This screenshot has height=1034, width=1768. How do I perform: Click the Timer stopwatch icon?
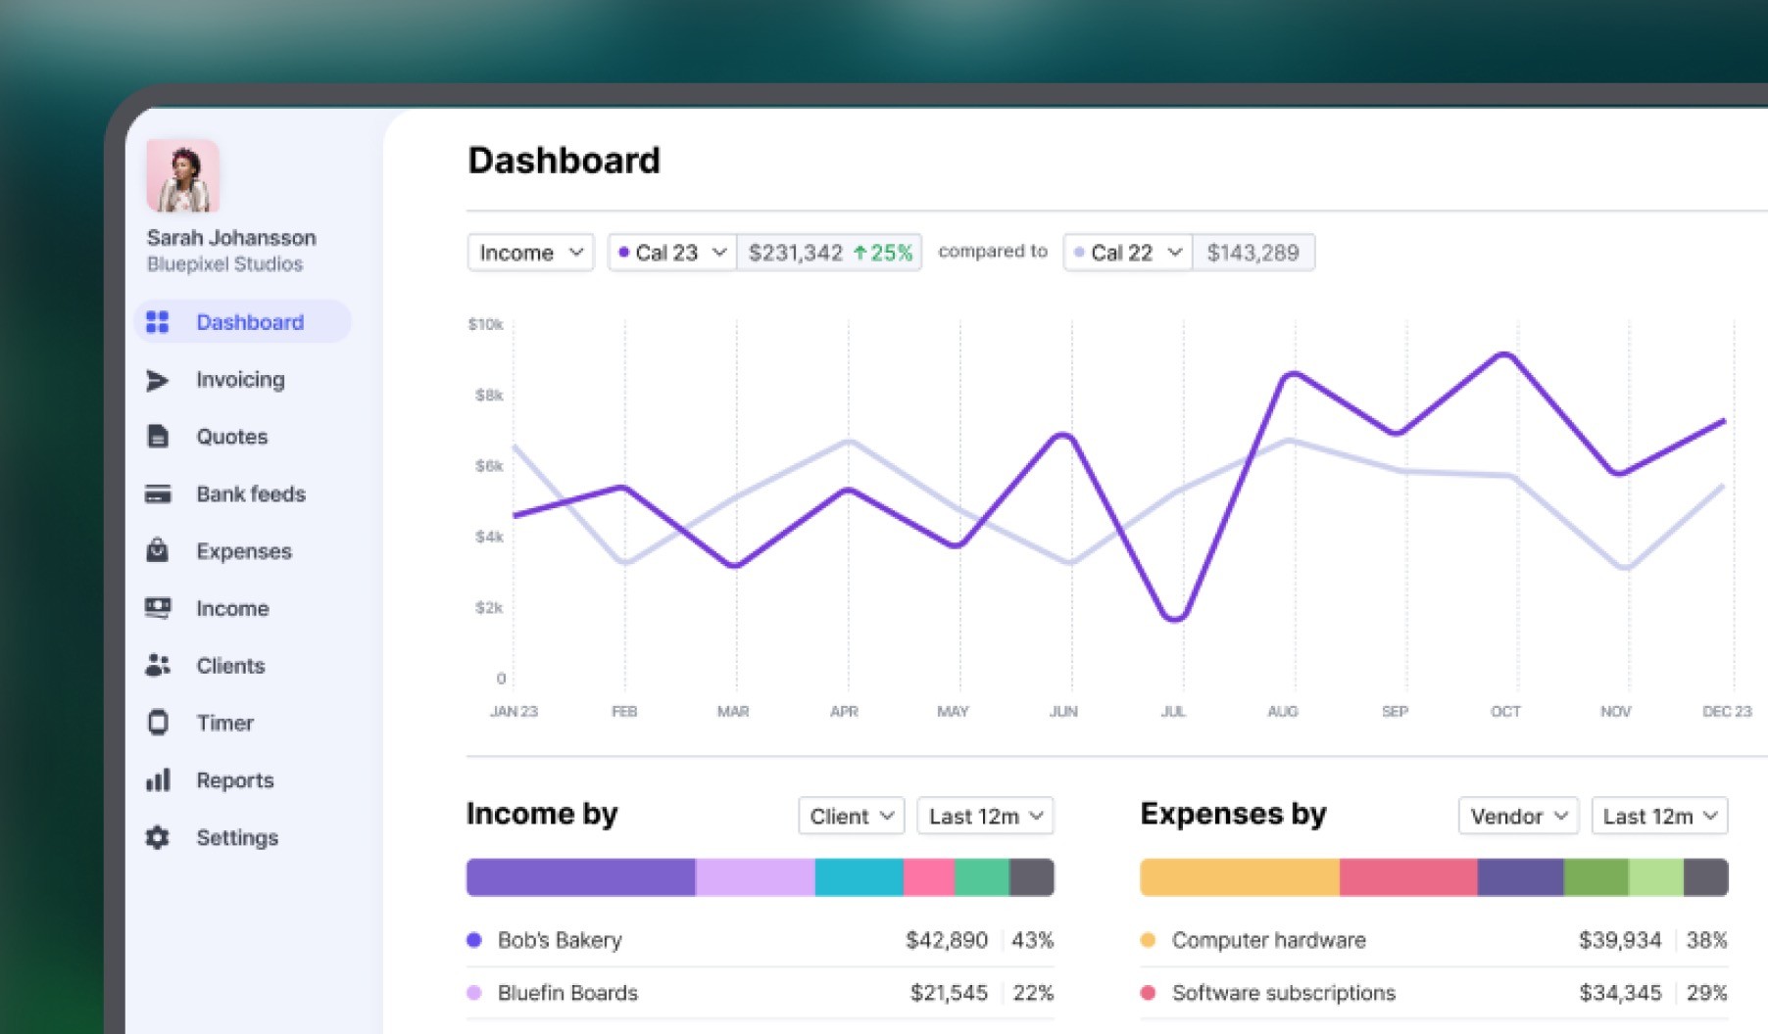157,723
